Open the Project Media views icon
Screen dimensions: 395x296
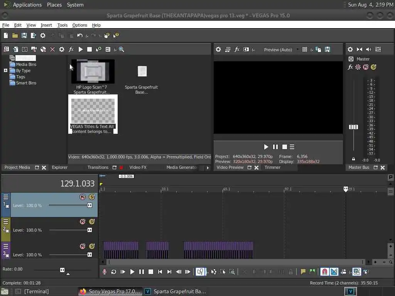pos(108,49)
